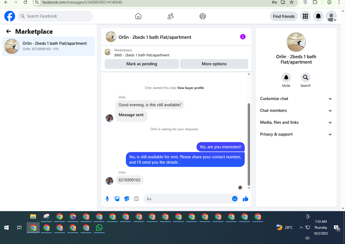345x244 pixels.
Task: Click Orlin's avatar beside 6576999165
Action: pos(109,181)
